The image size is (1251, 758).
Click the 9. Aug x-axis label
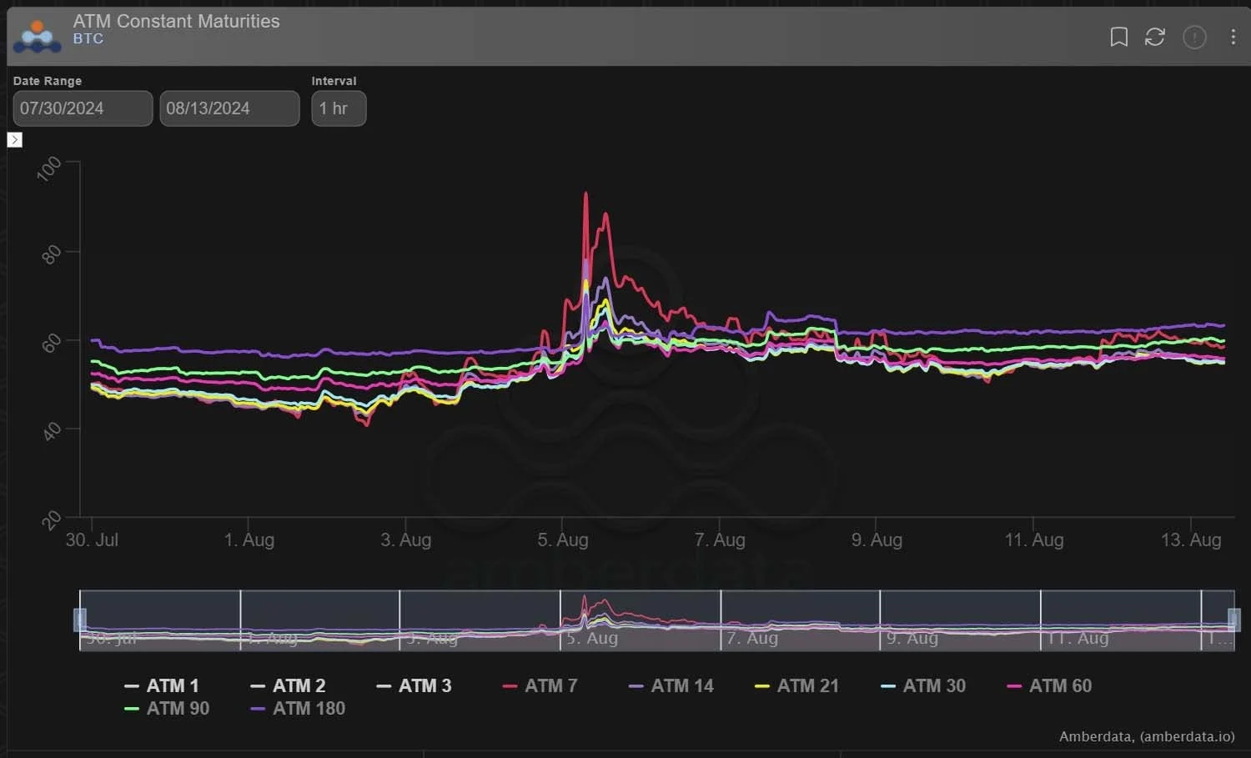877,540
